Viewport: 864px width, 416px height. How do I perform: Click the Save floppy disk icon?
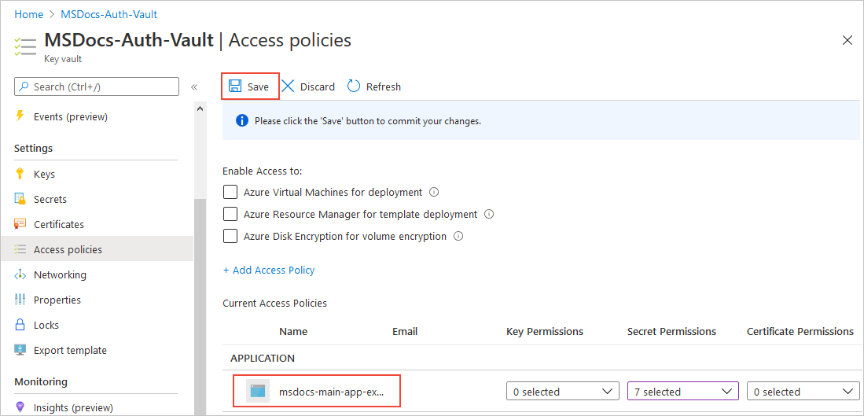(x=234, y=87)
